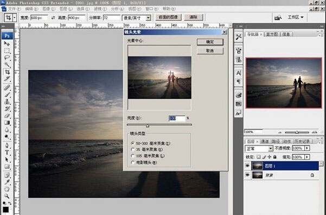Hide 图层 1 layer visibility
This screenshot has width=326, height=215.
coord(247,166)
